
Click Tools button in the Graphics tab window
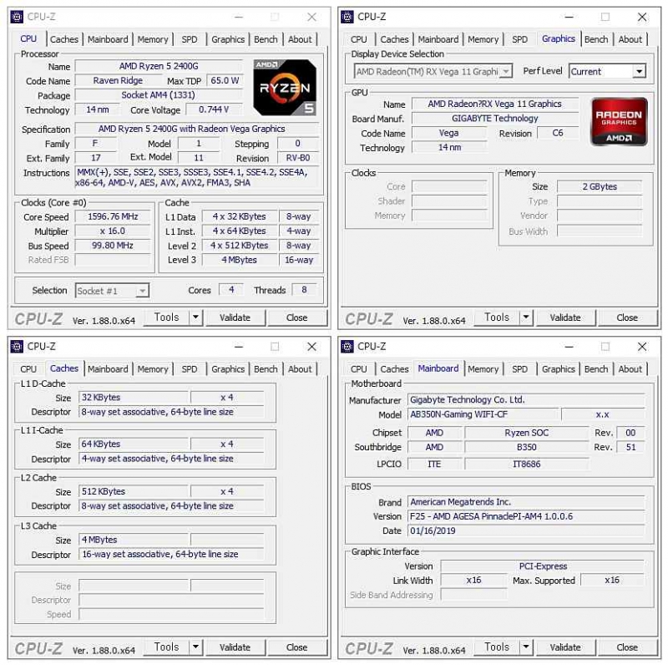point(497,317)
